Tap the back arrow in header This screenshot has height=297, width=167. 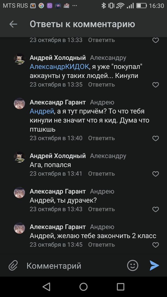click(x=13, y=24)
